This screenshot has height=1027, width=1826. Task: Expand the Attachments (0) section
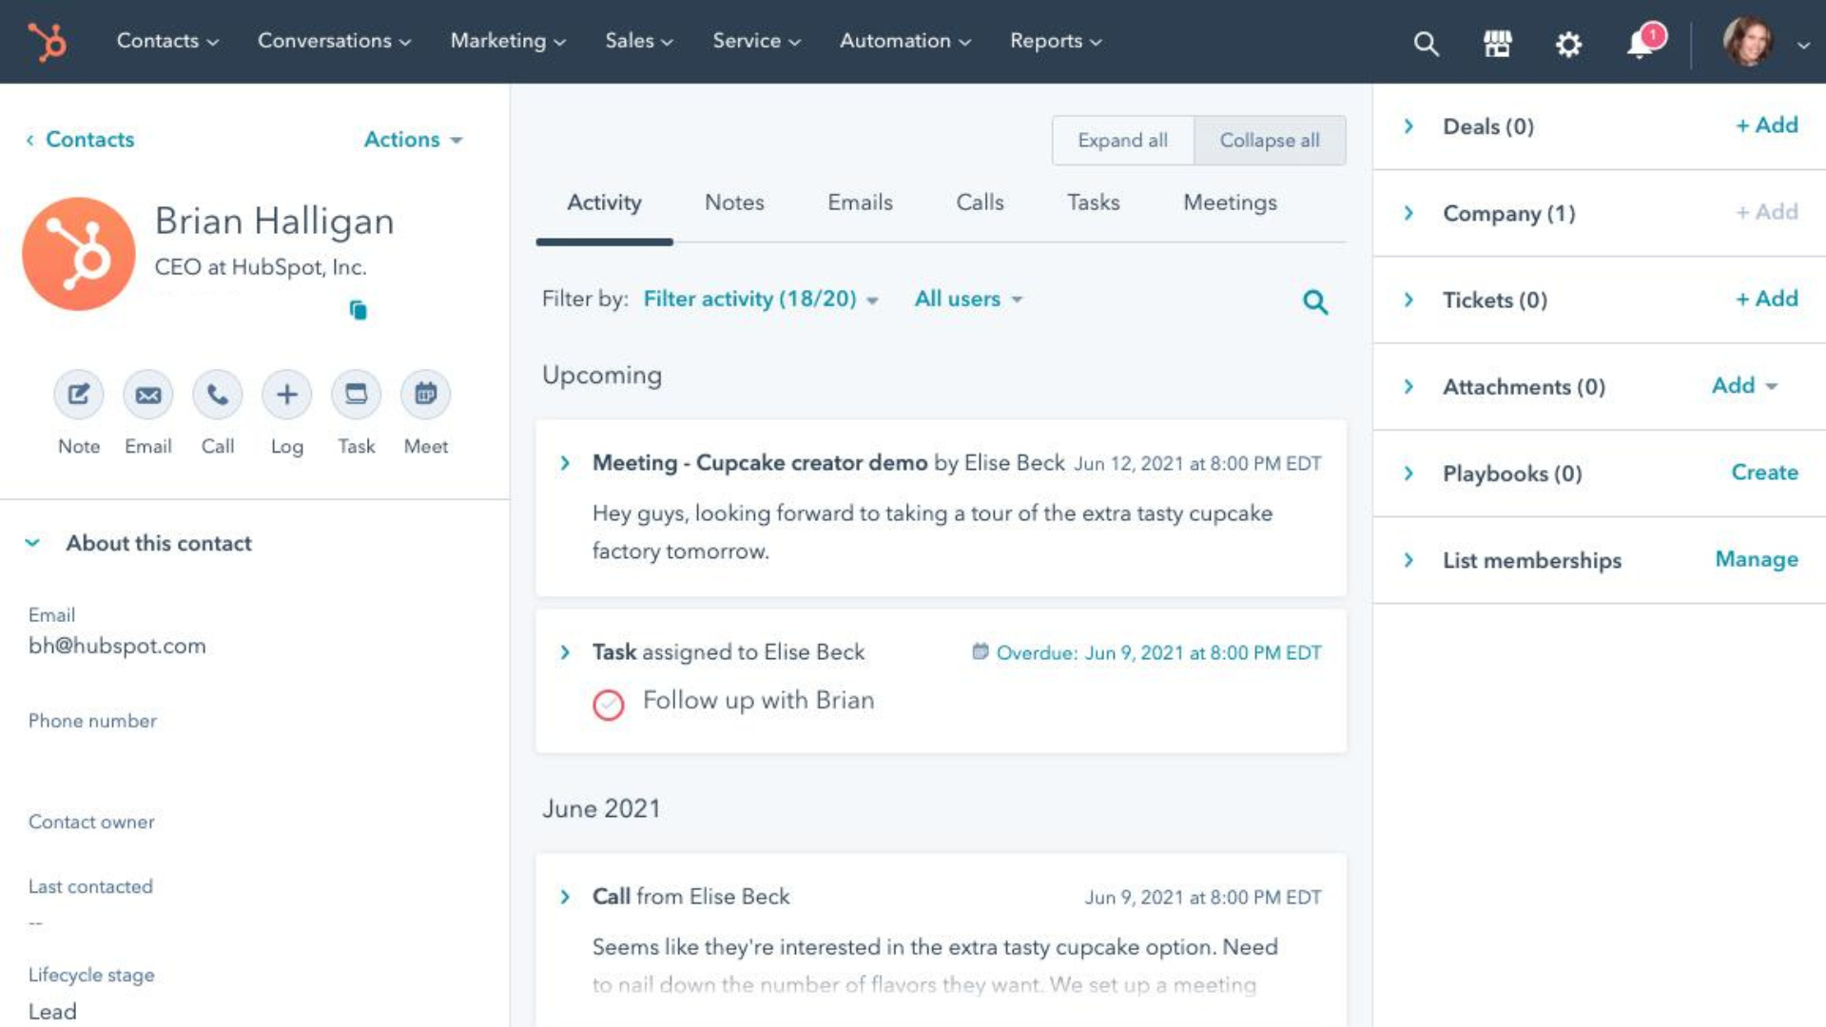pos(1408,386)
